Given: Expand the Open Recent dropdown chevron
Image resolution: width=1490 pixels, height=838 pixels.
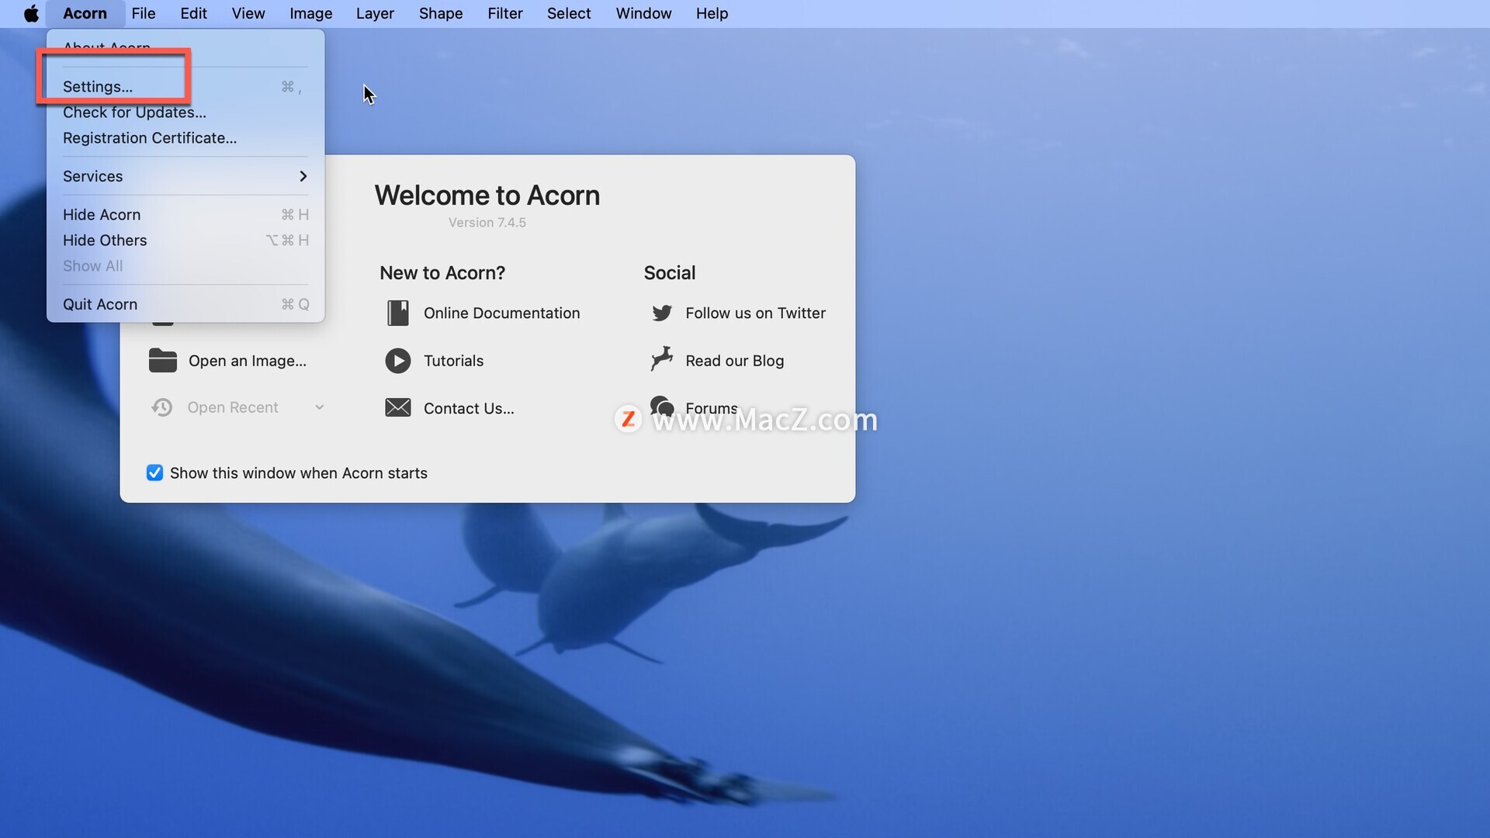Looking at the screenshot, I should [x=319, y=407].
